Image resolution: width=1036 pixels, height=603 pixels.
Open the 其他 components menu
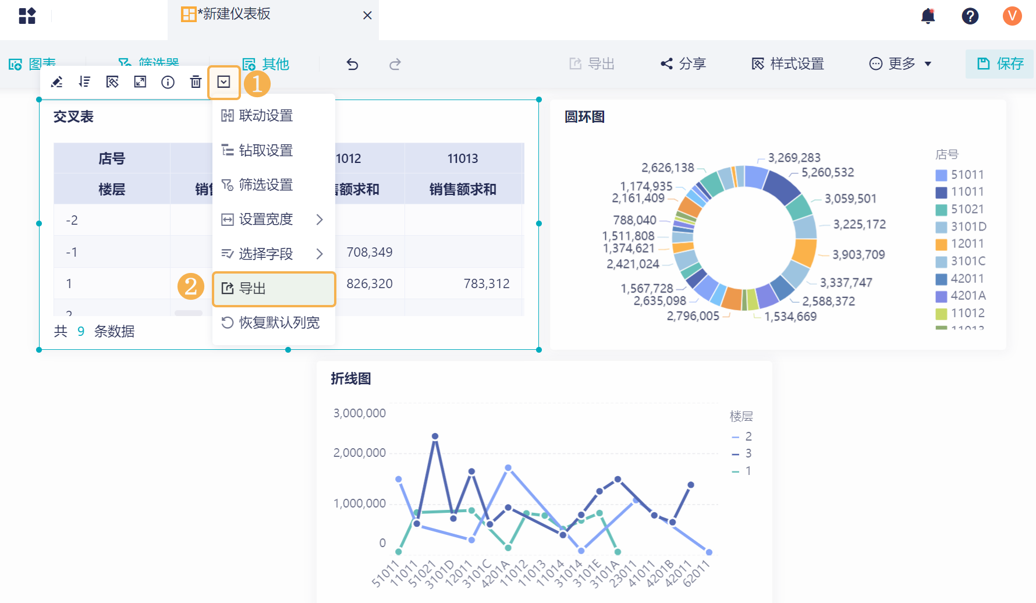coord(266,64)
